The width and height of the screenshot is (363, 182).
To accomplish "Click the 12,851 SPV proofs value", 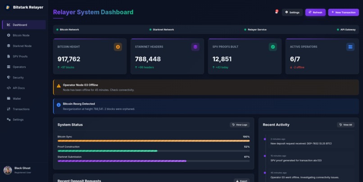I will [222, 59].
